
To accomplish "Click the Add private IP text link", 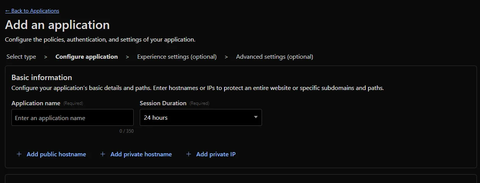I will (216, 154).
